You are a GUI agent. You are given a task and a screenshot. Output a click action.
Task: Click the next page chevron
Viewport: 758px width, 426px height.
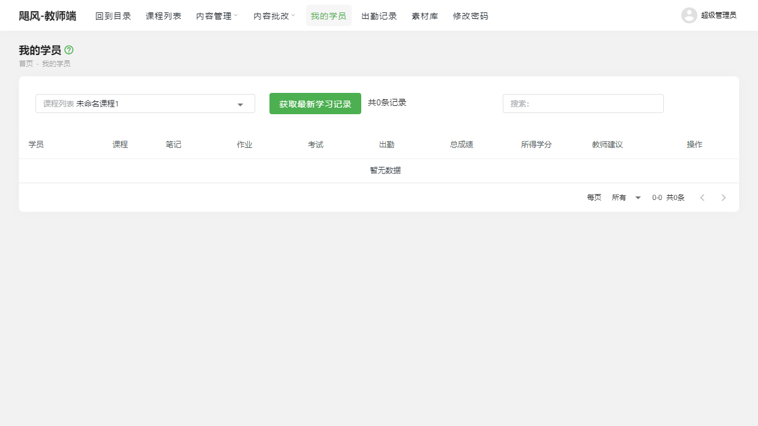point(724,198)
